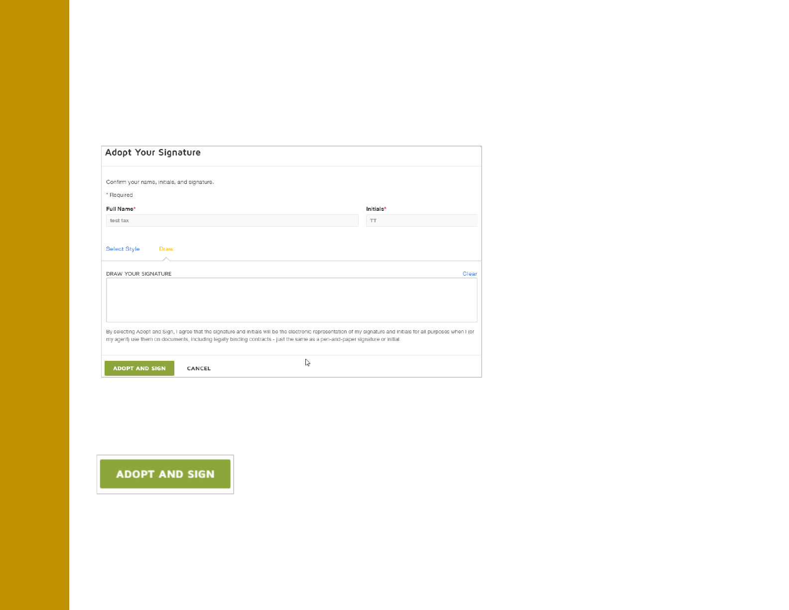
Task: Switch to the Select Style tab
Action: pyautogui.click(x=123, y=249)
